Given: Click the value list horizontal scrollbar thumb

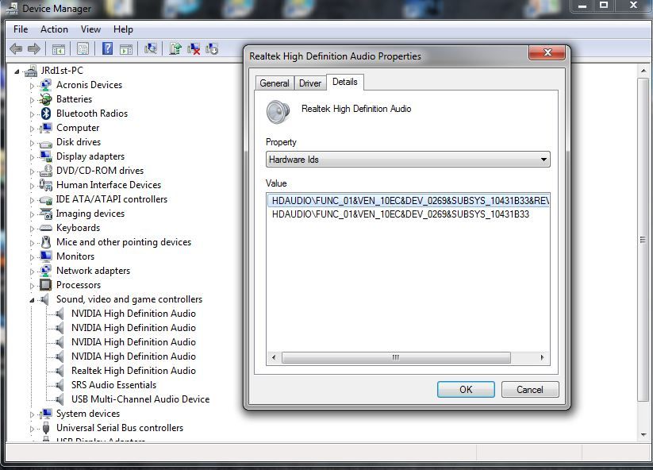Looking at the screenshot, I should 396,357.
